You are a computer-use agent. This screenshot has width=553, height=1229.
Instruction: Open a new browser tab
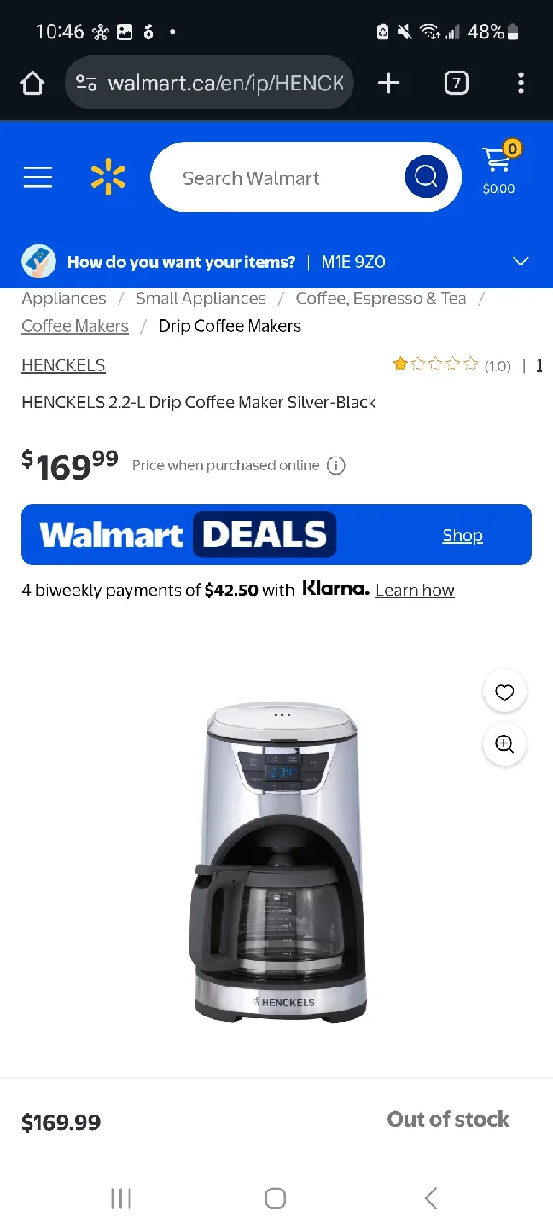388,83
